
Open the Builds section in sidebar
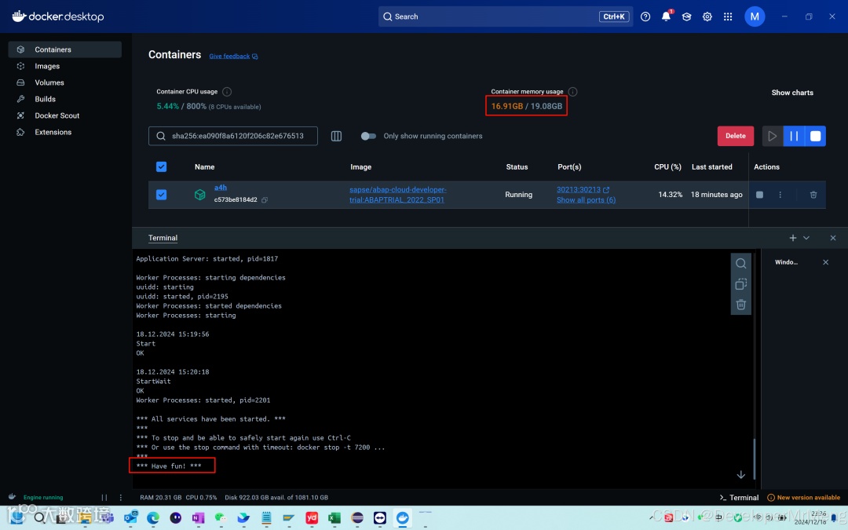coord(65,99)
